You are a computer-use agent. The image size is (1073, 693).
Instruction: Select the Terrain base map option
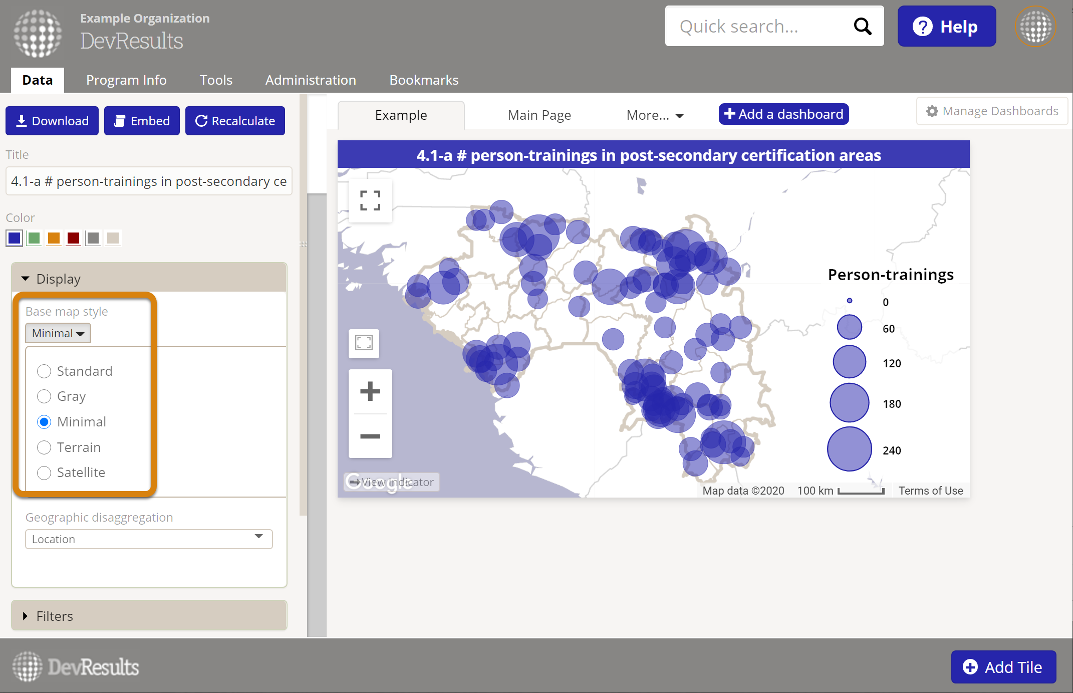[x=44, y=447]
